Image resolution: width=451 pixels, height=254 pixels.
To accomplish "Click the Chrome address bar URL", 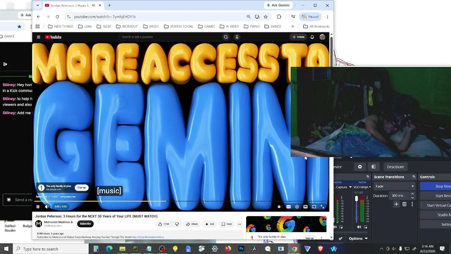I will point(105,17).
